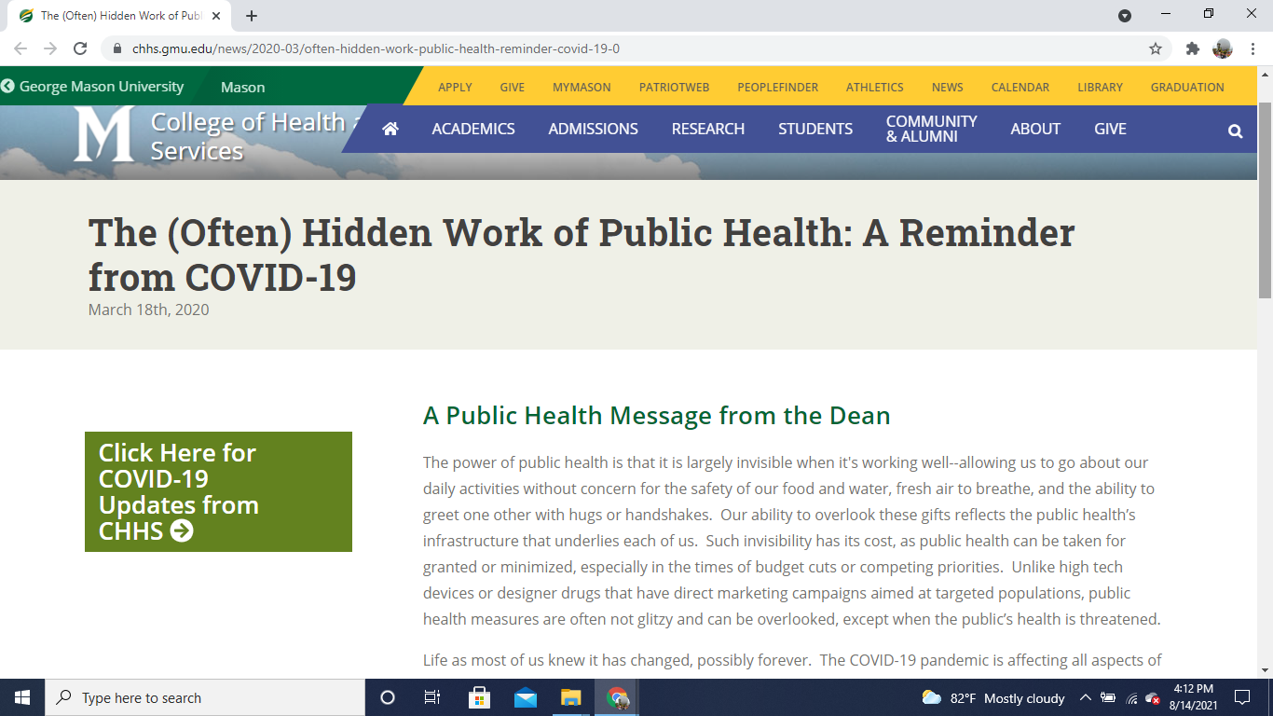Bookmark this page with the star icon

coord(1156,48)
